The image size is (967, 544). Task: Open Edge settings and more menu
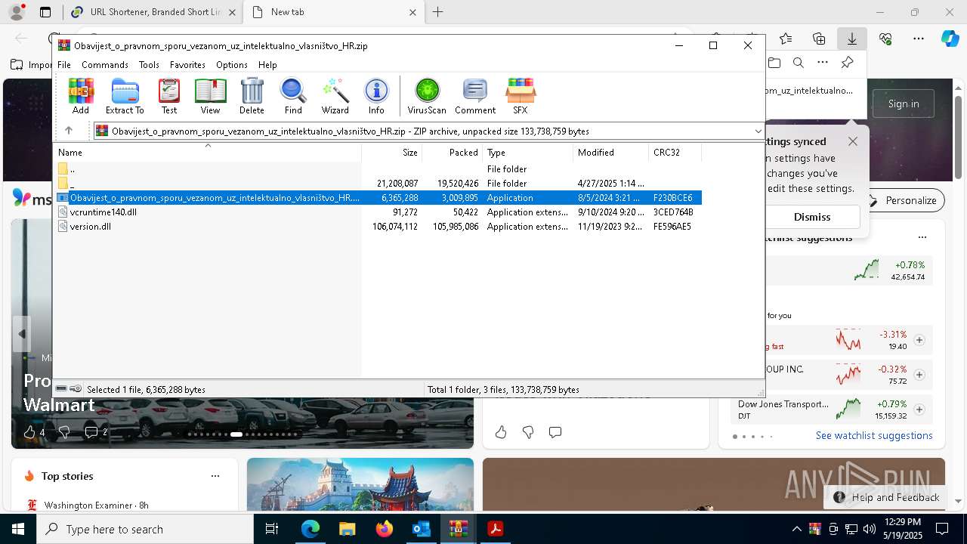[919, 39]
